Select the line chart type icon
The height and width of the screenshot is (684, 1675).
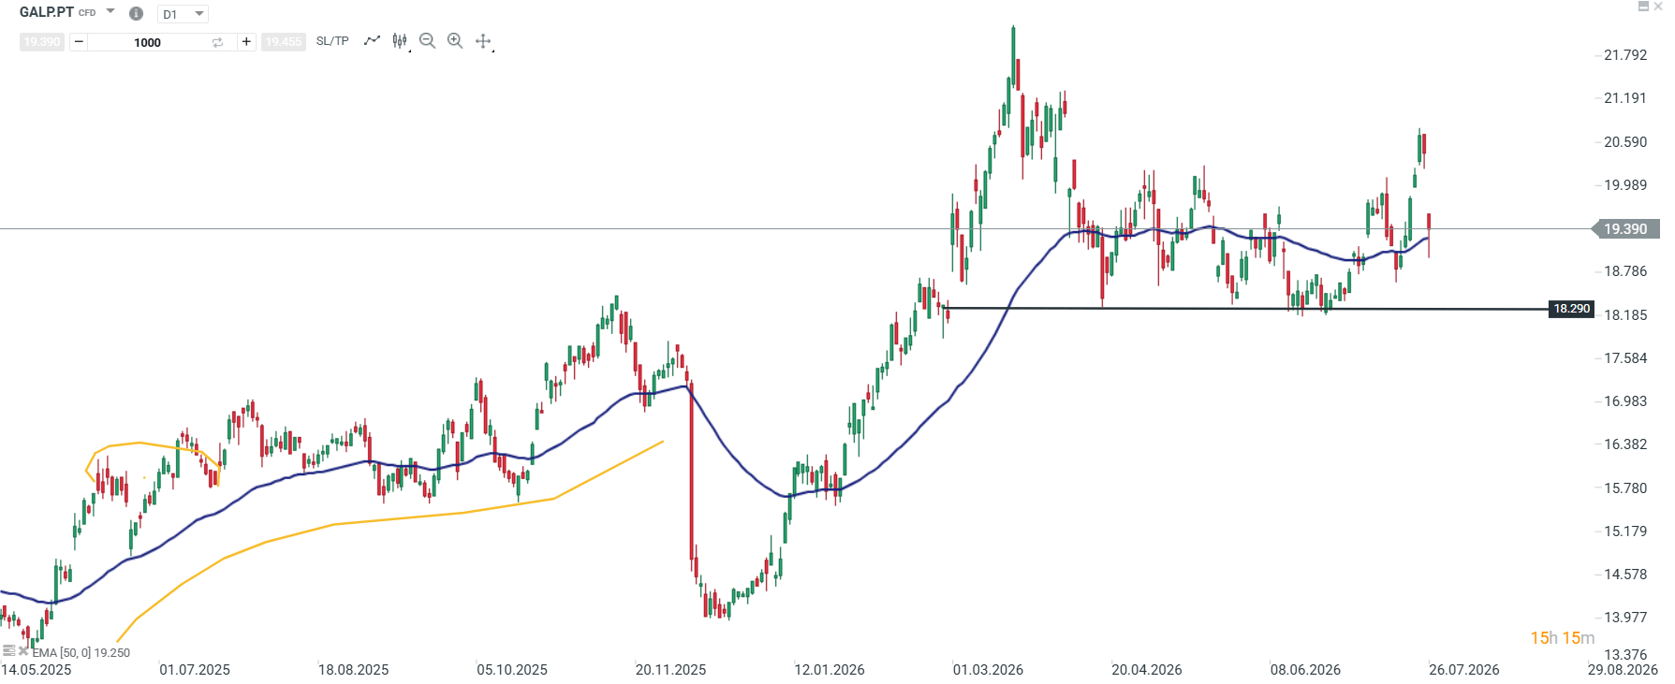(x=373, y=40)
